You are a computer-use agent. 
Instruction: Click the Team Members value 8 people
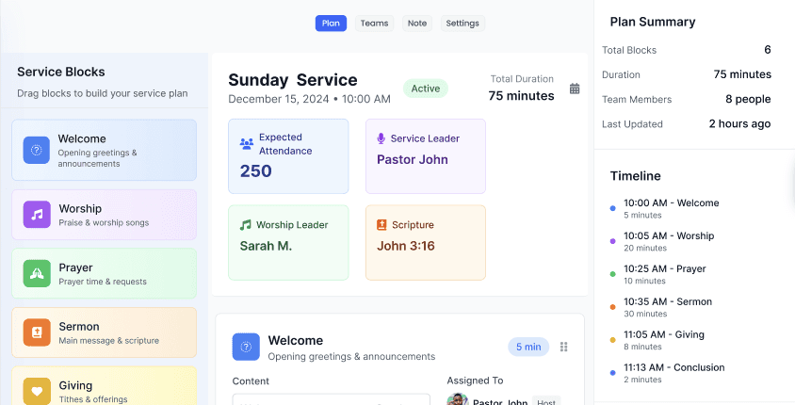tap(748, 99)
